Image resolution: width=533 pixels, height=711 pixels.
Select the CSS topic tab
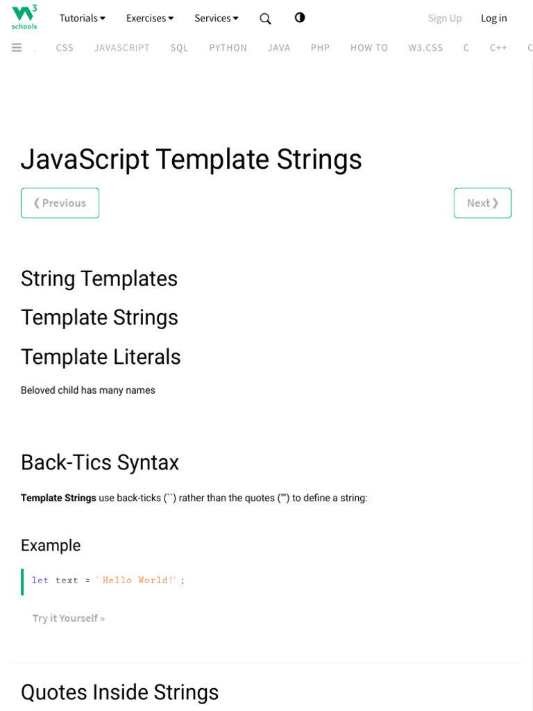(x=65, y=48)
